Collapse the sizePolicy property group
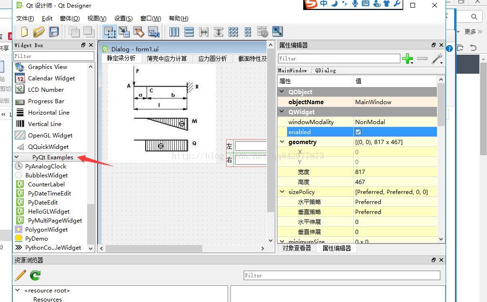The height and width of the screenshot is (302, 487). pyautogui.click(x=282, y=192)
